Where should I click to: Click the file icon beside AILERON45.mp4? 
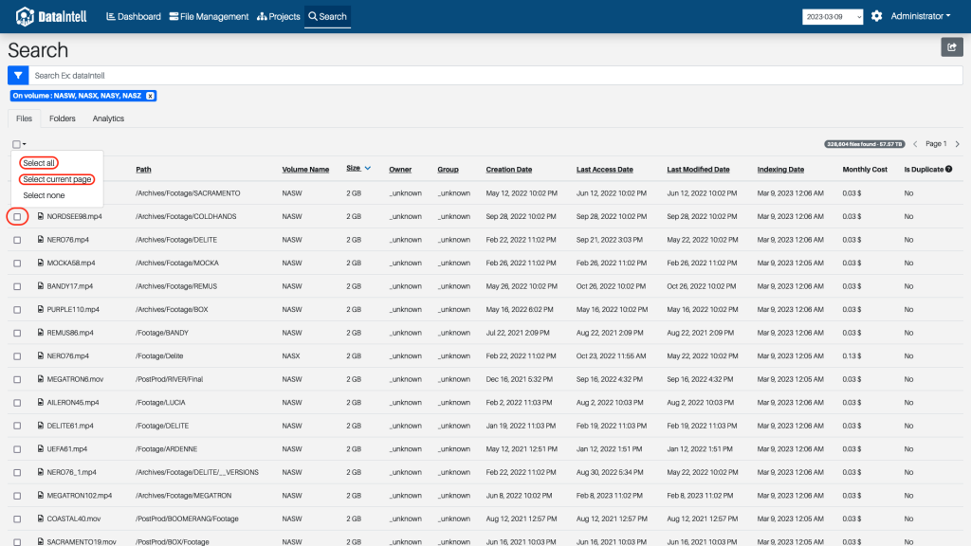pyautogui.click(x=40, y=402)
